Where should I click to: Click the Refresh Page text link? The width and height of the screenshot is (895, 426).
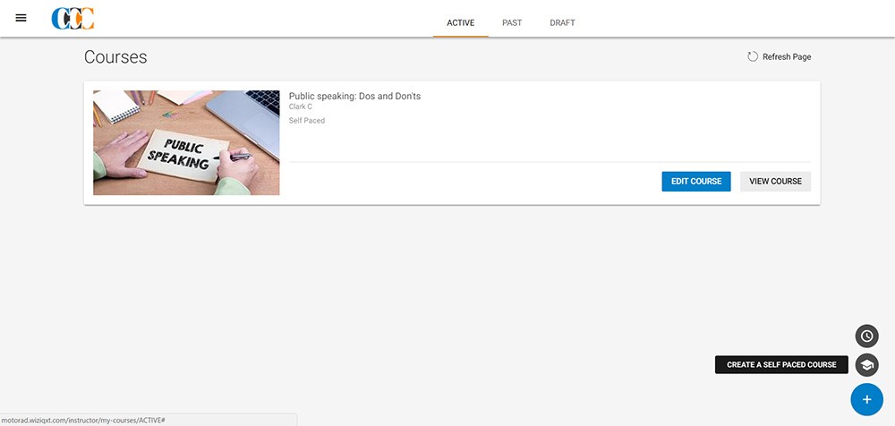click(x=786, y=57)
